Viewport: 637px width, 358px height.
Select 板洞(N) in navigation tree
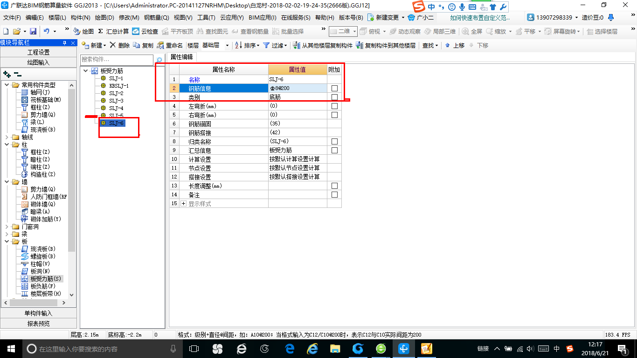[x=36, y=271]
